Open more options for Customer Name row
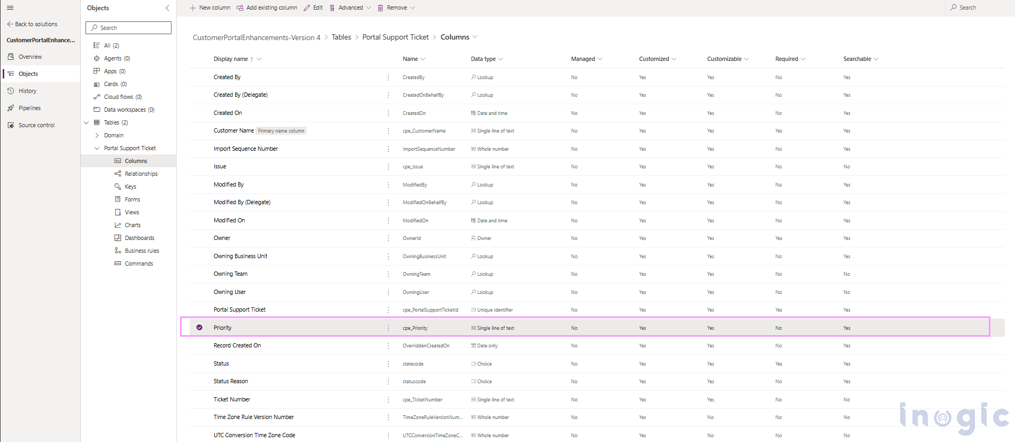 tap(388, 131)
